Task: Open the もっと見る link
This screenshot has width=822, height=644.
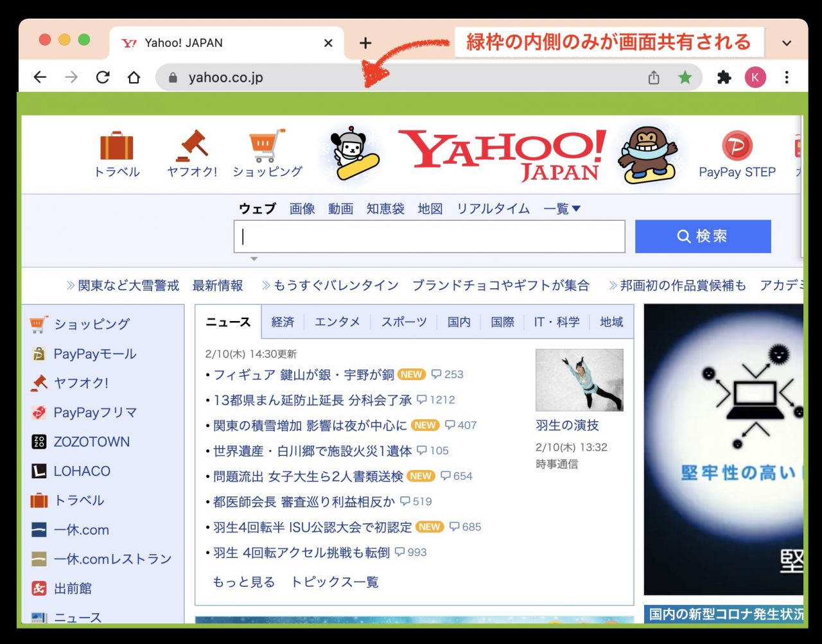Action: pyautogui.click(x=243, y=582)
